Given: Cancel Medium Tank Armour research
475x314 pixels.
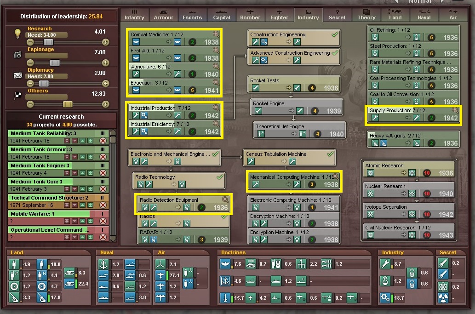Looking at the screenshot, I should [x=103, y=157].
